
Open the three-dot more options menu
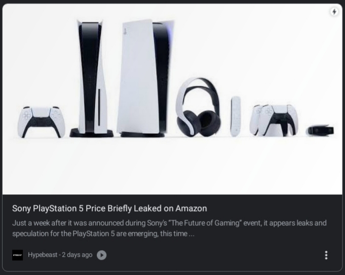pyautogui.click(x=326, y=255)
